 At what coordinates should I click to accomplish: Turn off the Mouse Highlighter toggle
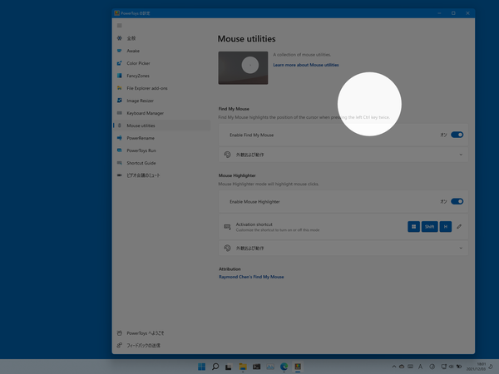pos(457,201)
